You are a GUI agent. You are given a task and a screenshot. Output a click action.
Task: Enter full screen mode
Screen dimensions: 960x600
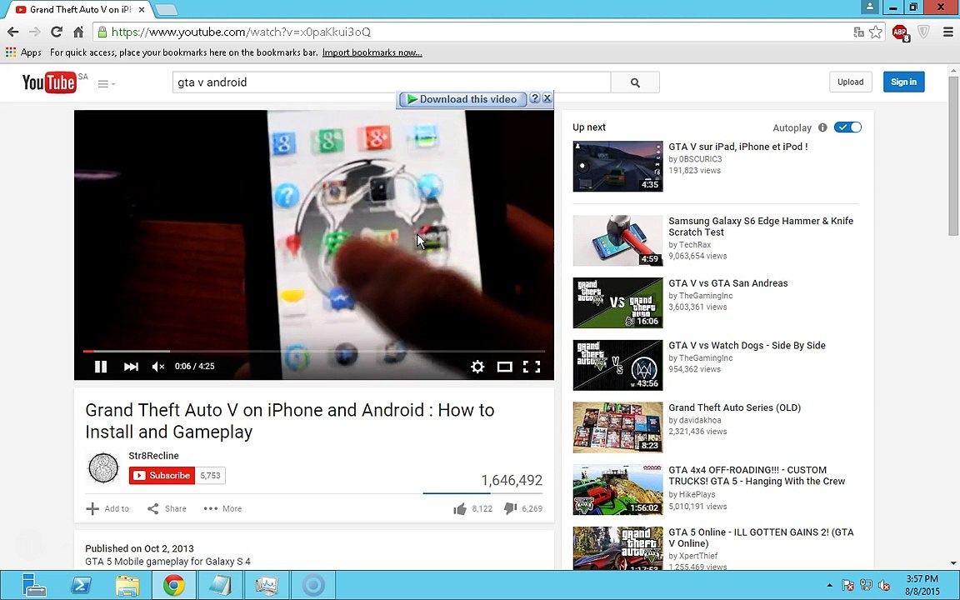pos(532,366)
